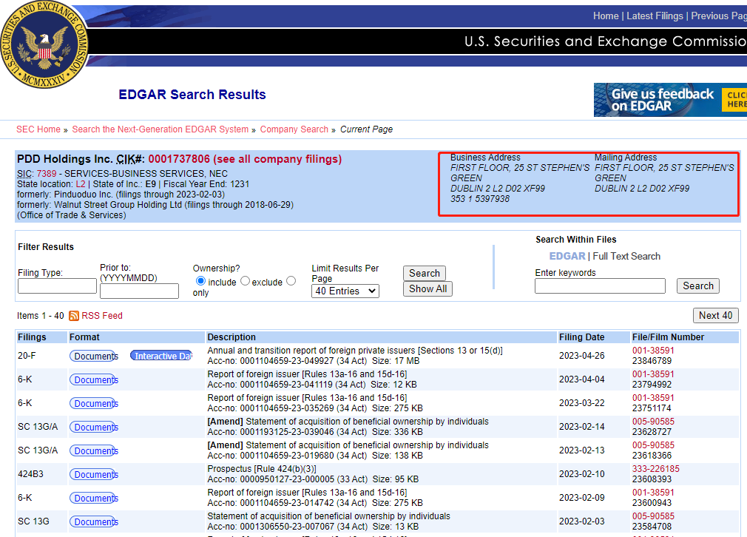Open Company Search breadcrumb link
This screenshot has width=747, height=537.
coord(294,129)
